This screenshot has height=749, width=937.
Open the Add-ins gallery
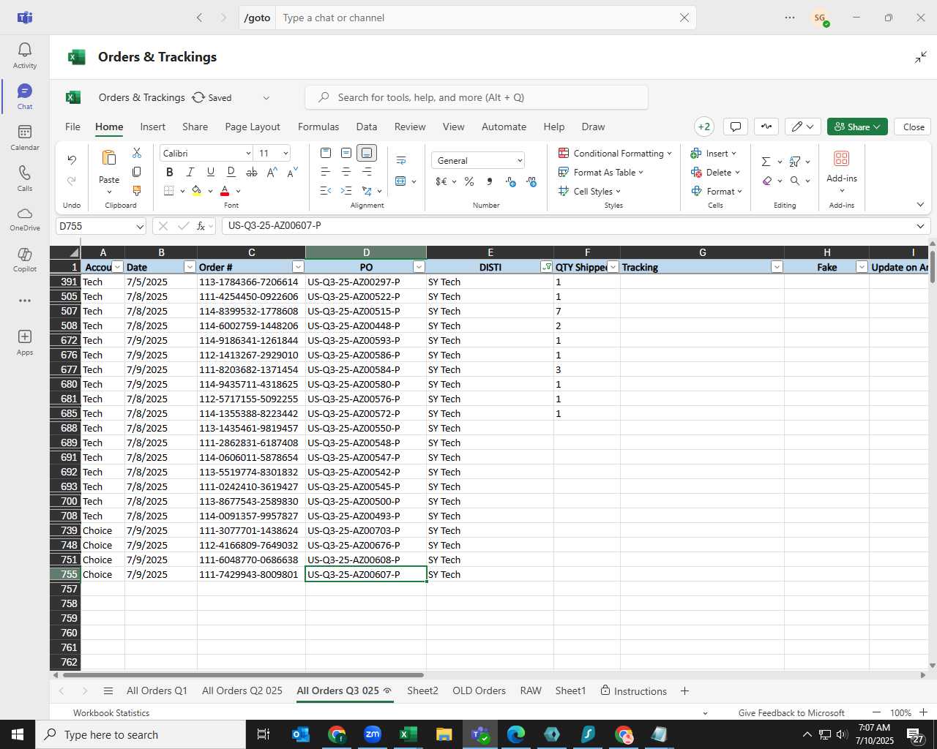tap(842, 170)
